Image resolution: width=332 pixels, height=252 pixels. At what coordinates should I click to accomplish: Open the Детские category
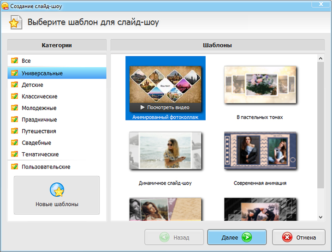coord(57,85)
